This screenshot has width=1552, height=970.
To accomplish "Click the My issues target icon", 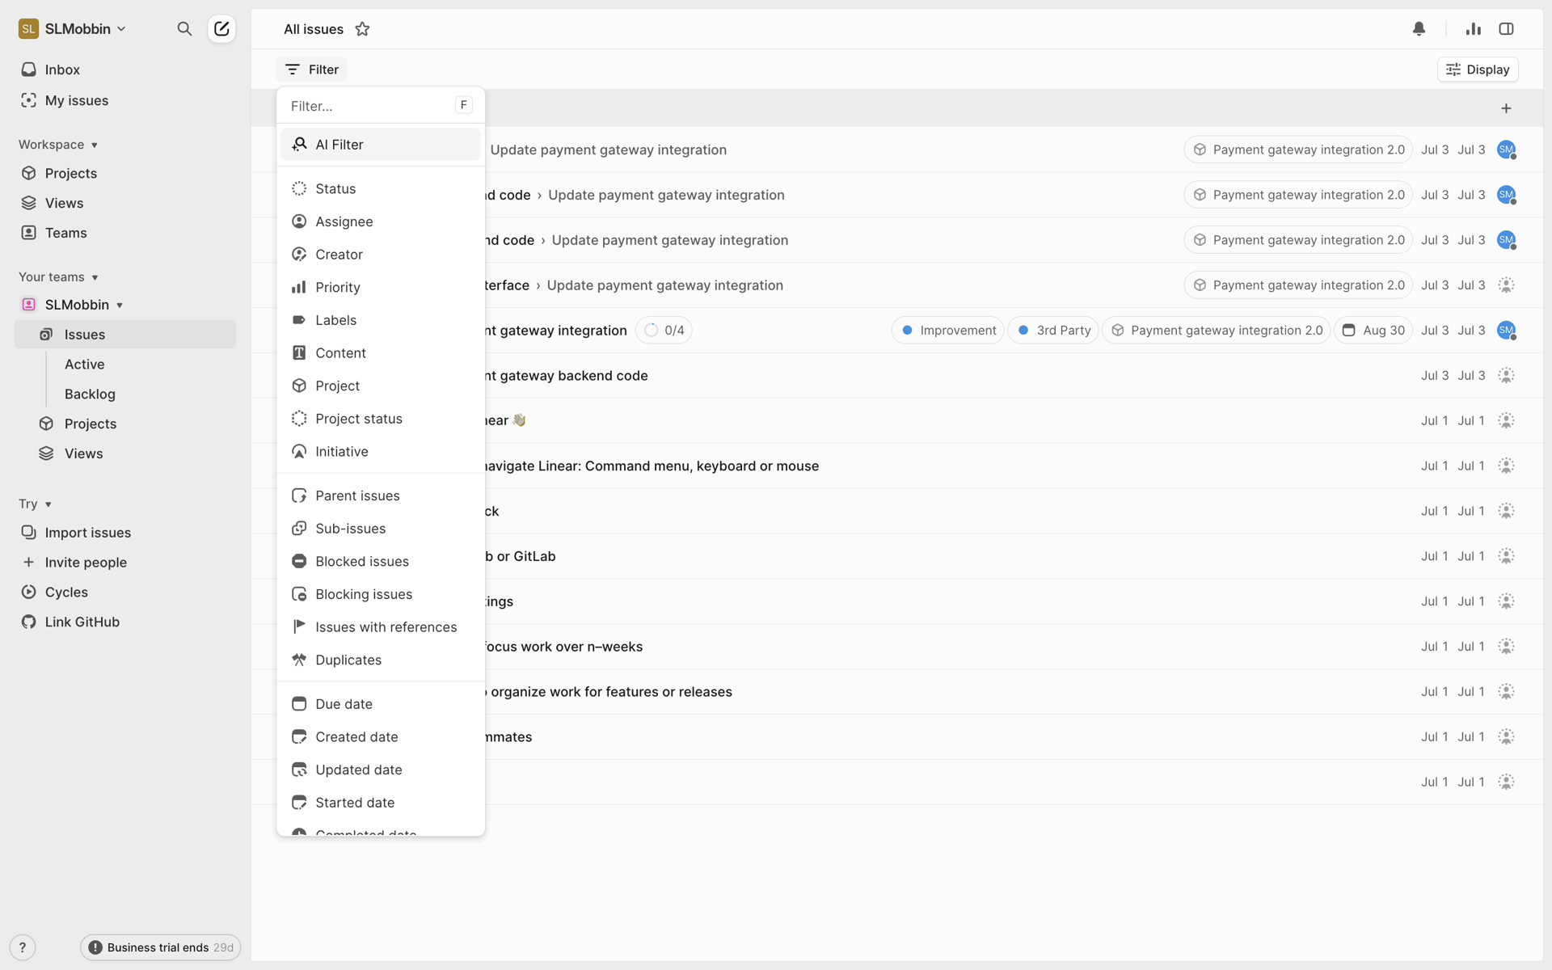I will pos(29,100).
